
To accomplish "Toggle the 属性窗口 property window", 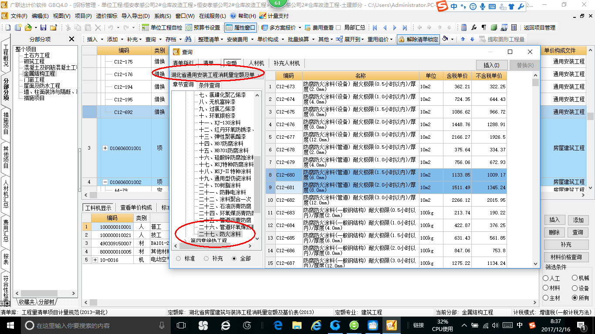I will (241, 27).
